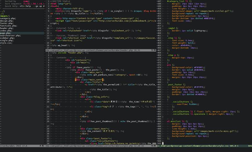This screenshot has height=152, width=252.
Task: Click the '.step p {' selector line
Action: coord(173,55)
